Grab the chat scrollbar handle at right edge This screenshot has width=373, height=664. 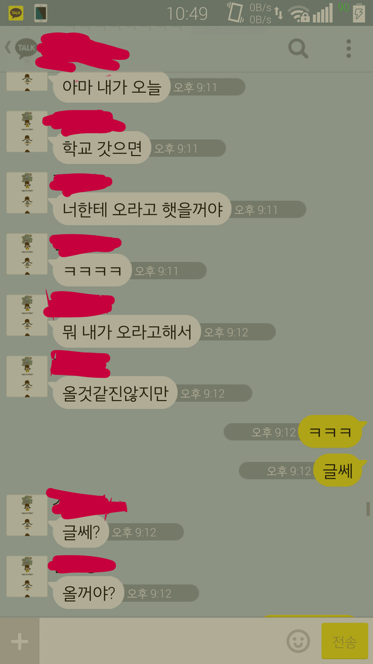pos(368,509)
